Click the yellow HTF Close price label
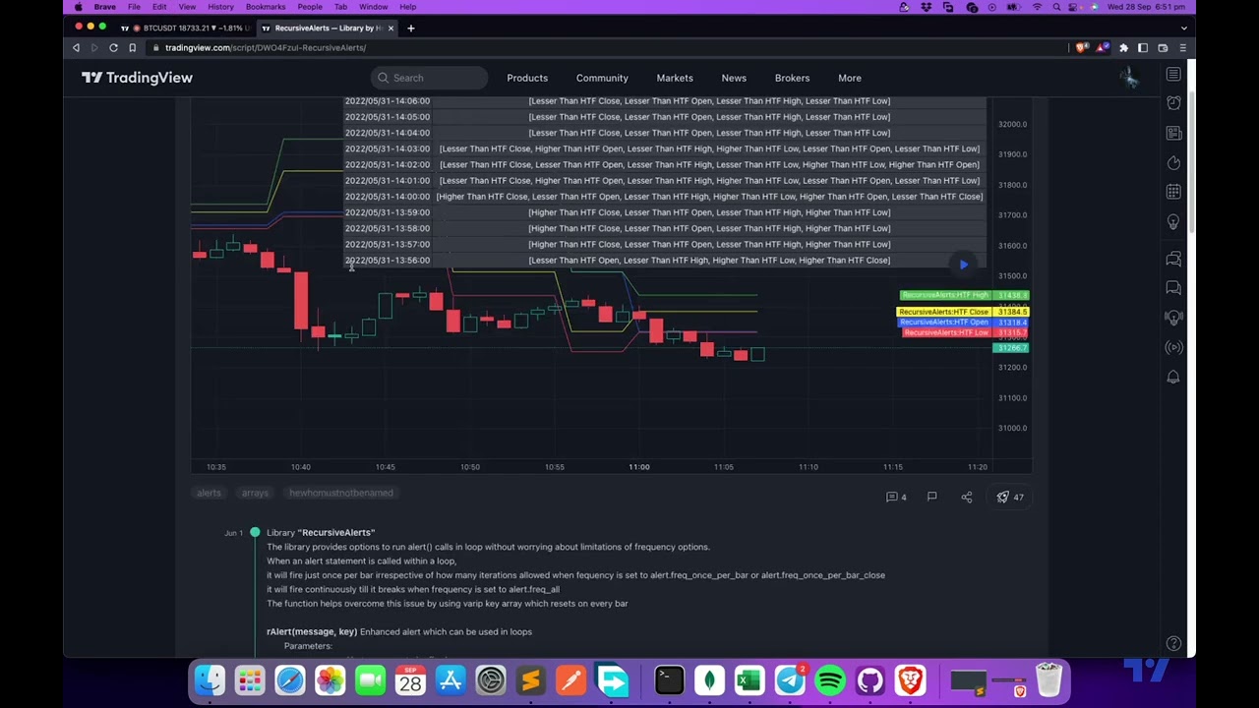This screenshot has width=1259, height=708. tap(963, 312)
